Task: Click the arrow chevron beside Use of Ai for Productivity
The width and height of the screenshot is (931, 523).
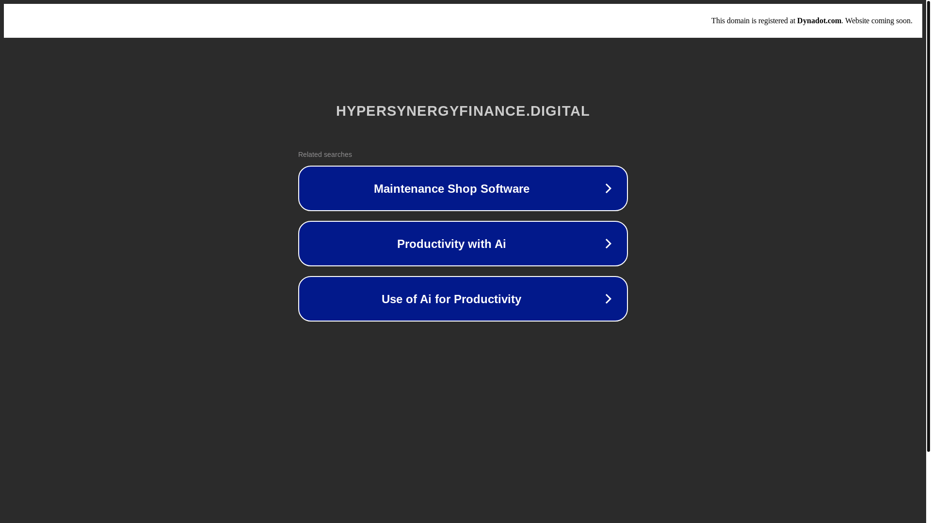Action: point(608,299)
